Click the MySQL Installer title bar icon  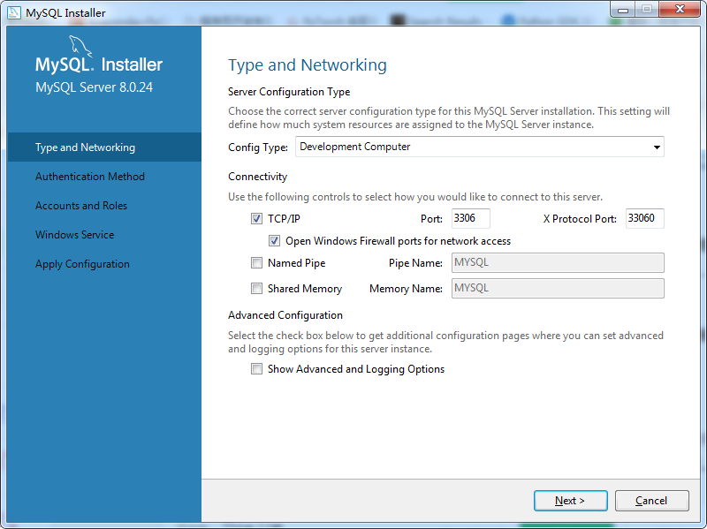(x=13, y=12)
